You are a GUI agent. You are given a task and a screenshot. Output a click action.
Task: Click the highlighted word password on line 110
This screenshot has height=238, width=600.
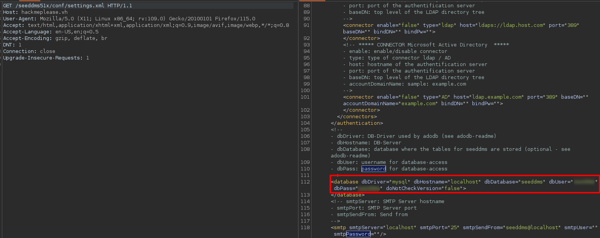[x=373, y=169]
